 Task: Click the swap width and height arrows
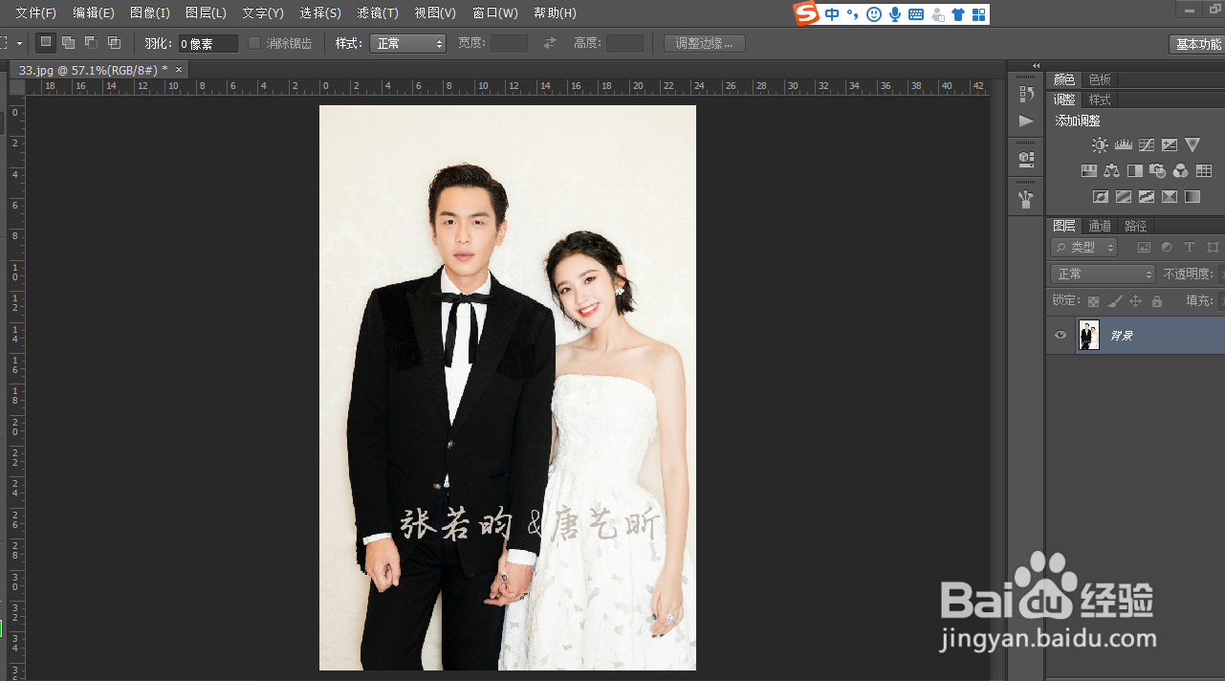[550, 43]
